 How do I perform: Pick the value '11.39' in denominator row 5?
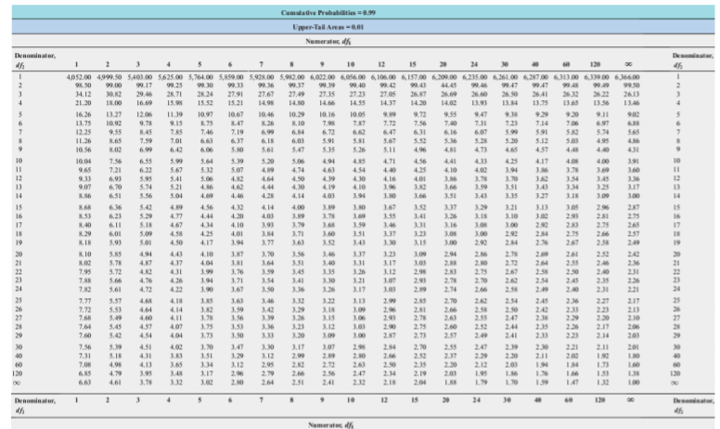[174, 114]
